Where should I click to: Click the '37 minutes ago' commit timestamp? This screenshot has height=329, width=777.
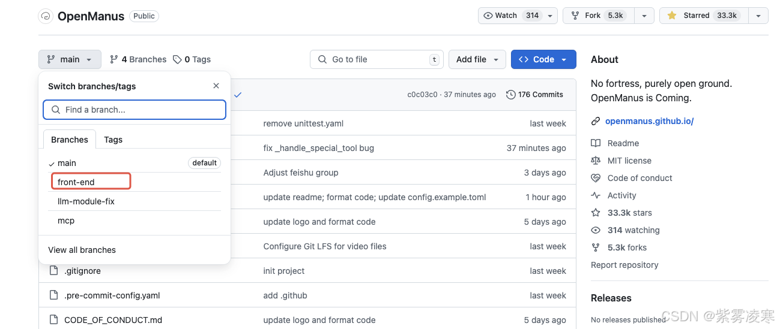click(470, 95)
